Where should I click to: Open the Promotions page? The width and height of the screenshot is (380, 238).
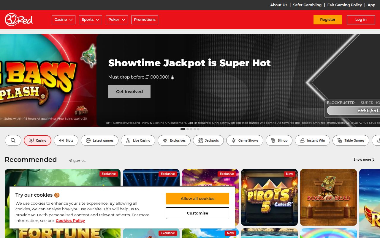(145, 20)
